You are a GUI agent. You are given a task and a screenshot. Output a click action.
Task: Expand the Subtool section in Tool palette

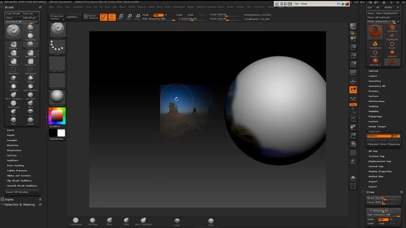(373, 71)
